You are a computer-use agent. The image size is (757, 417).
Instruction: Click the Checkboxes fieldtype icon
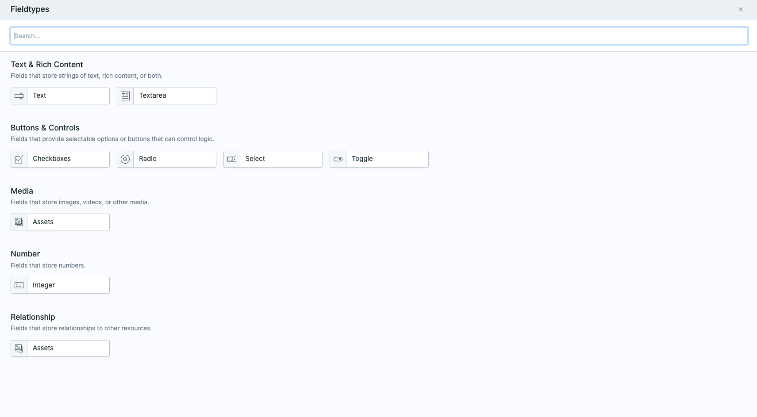pyautogui.click(x=19, y=159)
